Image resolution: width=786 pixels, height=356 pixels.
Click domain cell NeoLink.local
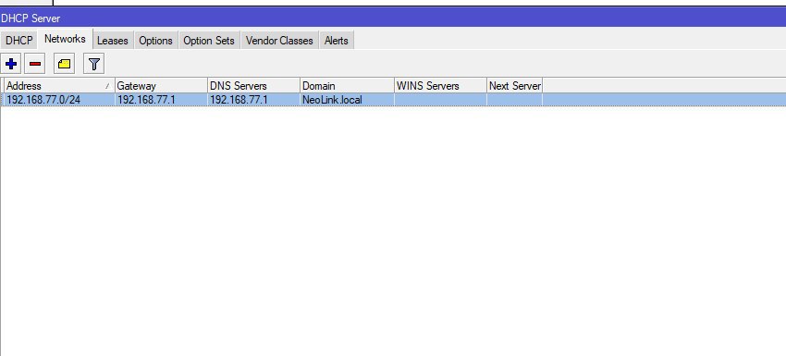pos(347,100)
